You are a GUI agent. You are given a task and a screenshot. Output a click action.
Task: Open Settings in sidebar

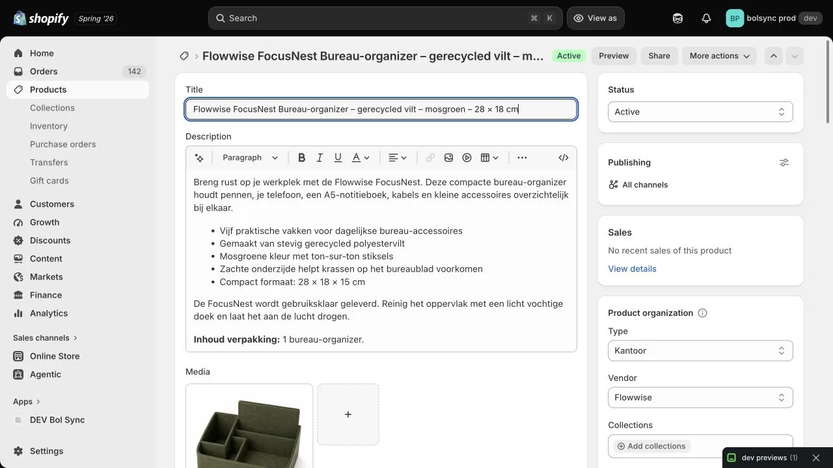coord(78,451)
